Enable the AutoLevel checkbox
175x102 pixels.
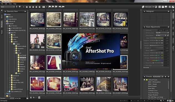(x=144, y=30)
